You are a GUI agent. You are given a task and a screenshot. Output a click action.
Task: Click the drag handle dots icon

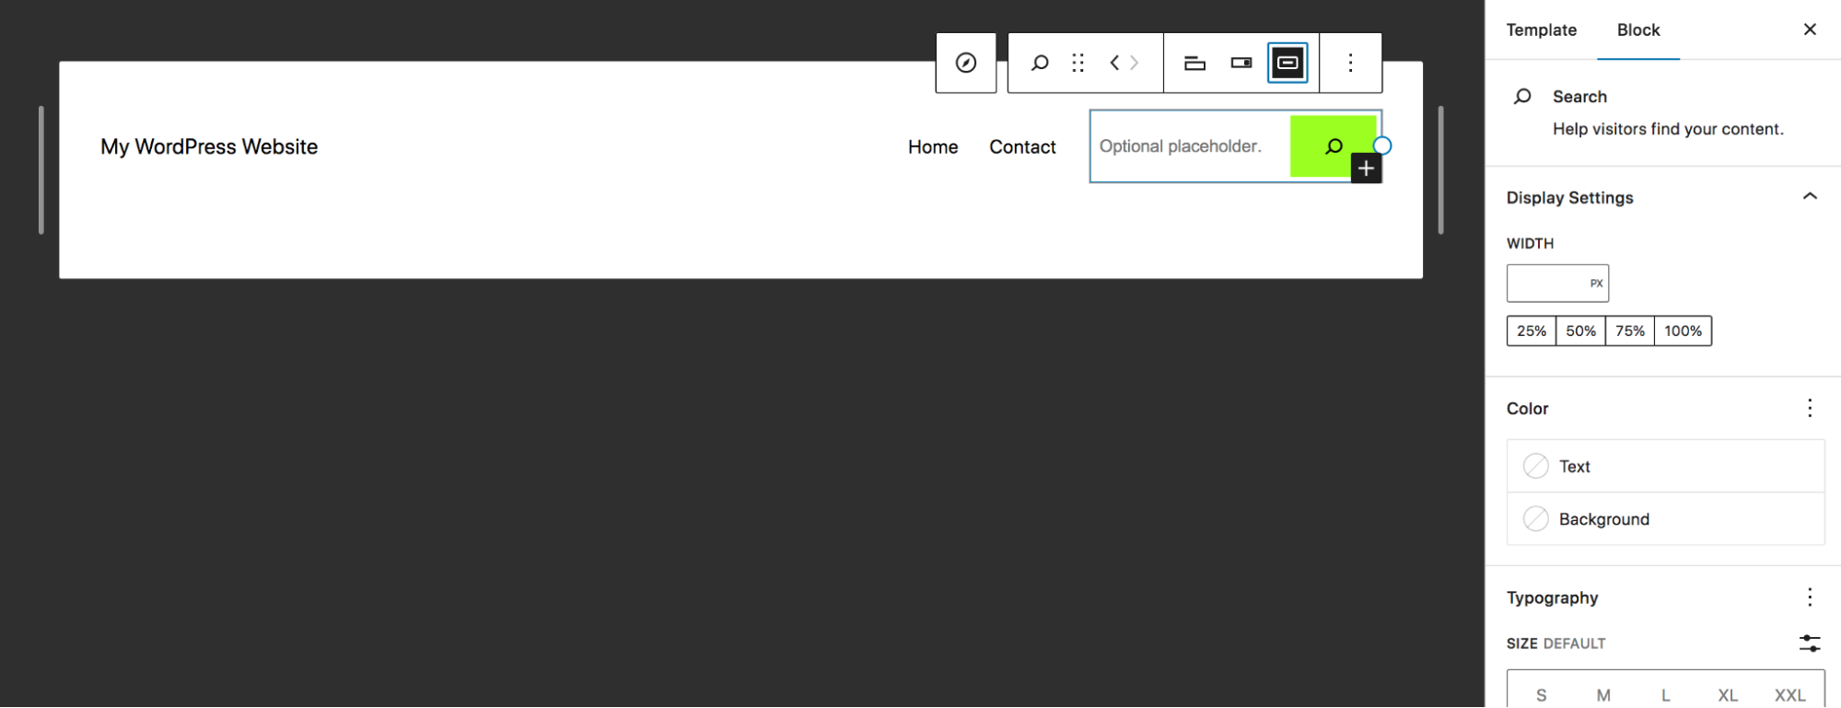coord(1078,63)
